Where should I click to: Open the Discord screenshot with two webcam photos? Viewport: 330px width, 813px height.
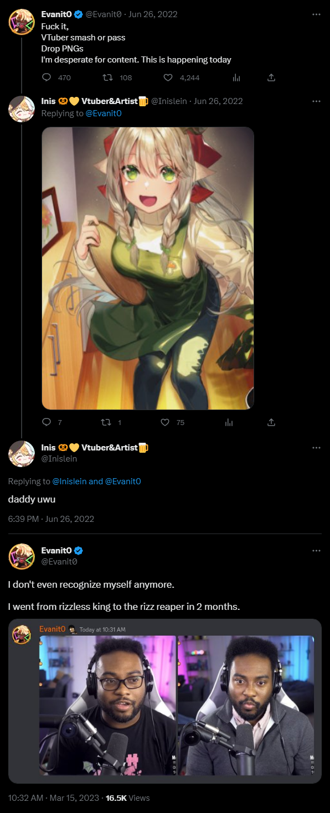(165, 701)
